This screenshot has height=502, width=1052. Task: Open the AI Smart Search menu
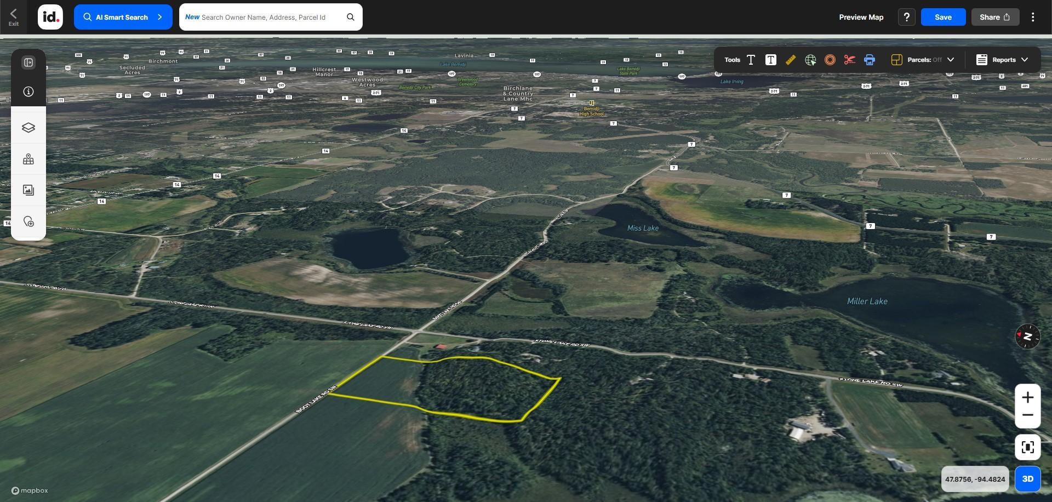[123, 17]
